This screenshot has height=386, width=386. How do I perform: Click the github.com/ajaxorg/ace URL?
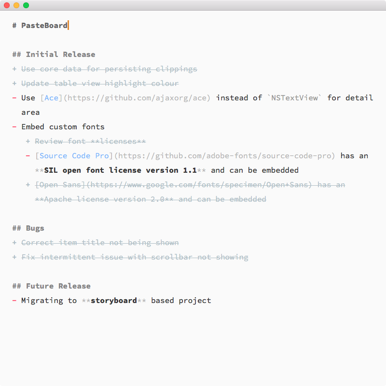(x=137, y=98)
